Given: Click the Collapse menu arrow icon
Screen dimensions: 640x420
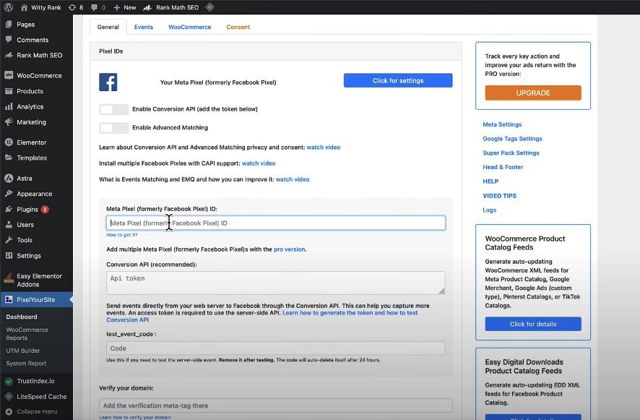Looking at the screenshot, I should tap(9, 411).
